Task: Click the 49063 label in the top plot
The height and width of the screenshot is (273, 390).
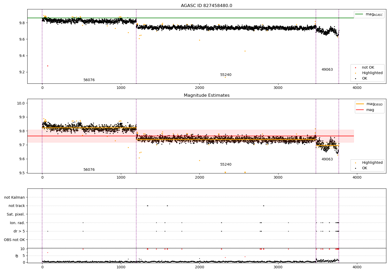Action: point(327,70)
